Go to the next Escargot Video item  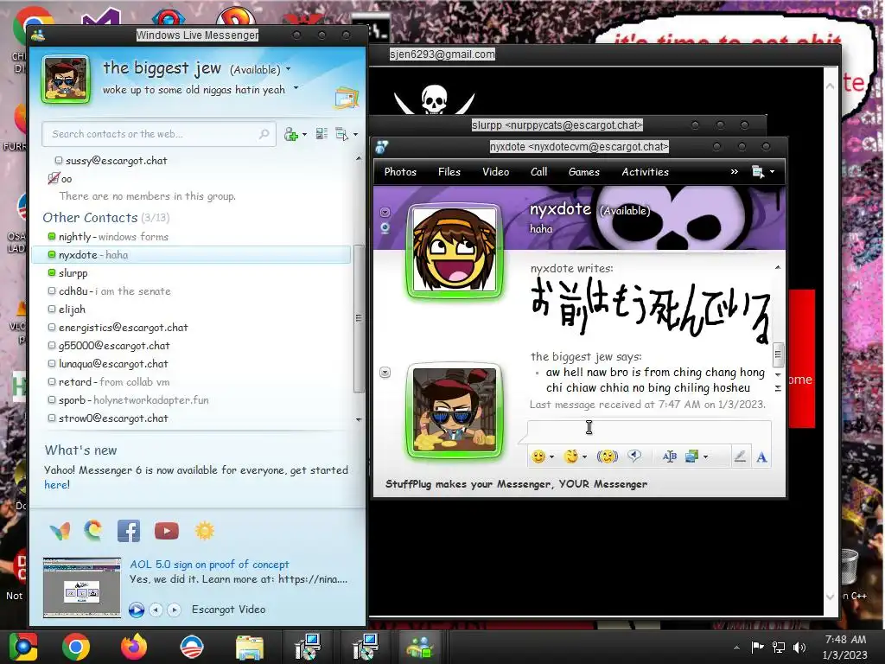coord(174,610)
